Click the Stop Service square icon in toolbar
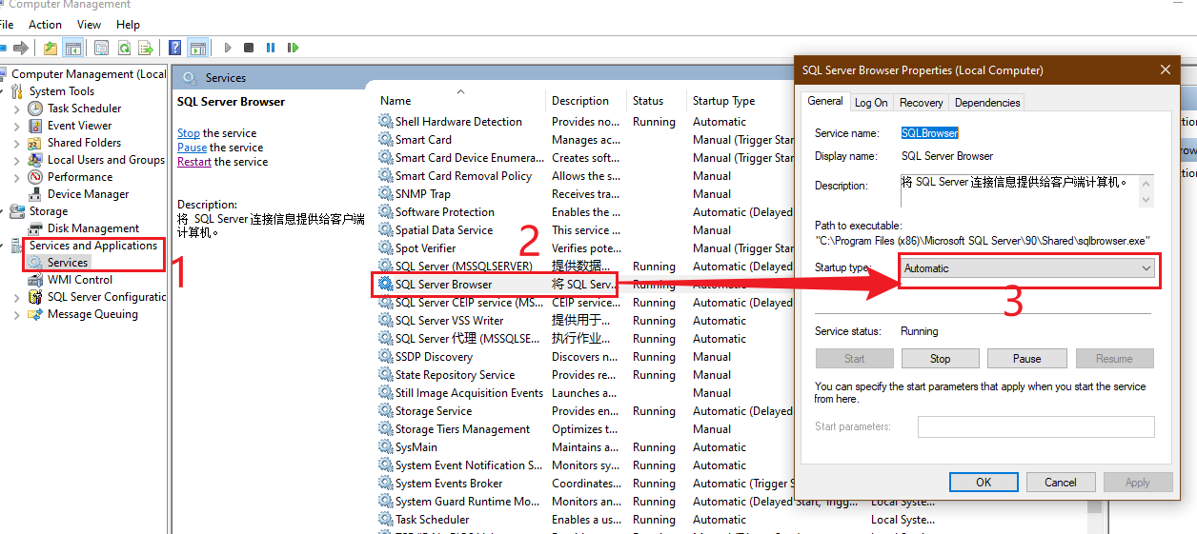This screenshot has height=534, width=1197. click(x=249, y=48)
